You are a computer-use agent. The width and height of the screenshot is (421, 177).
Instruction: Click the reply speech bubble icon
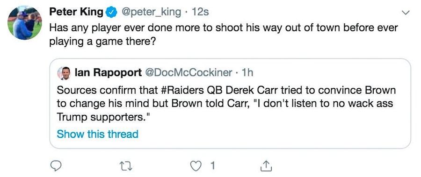tap(56, 166)
